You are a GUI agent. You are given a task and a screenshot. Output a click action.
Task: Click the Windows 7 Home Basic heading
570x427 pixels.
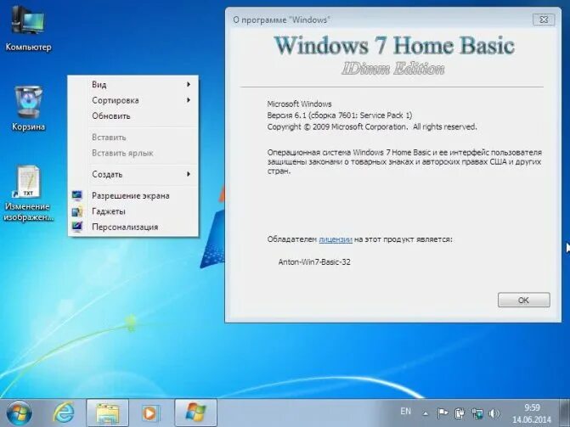tap(394, 46)
